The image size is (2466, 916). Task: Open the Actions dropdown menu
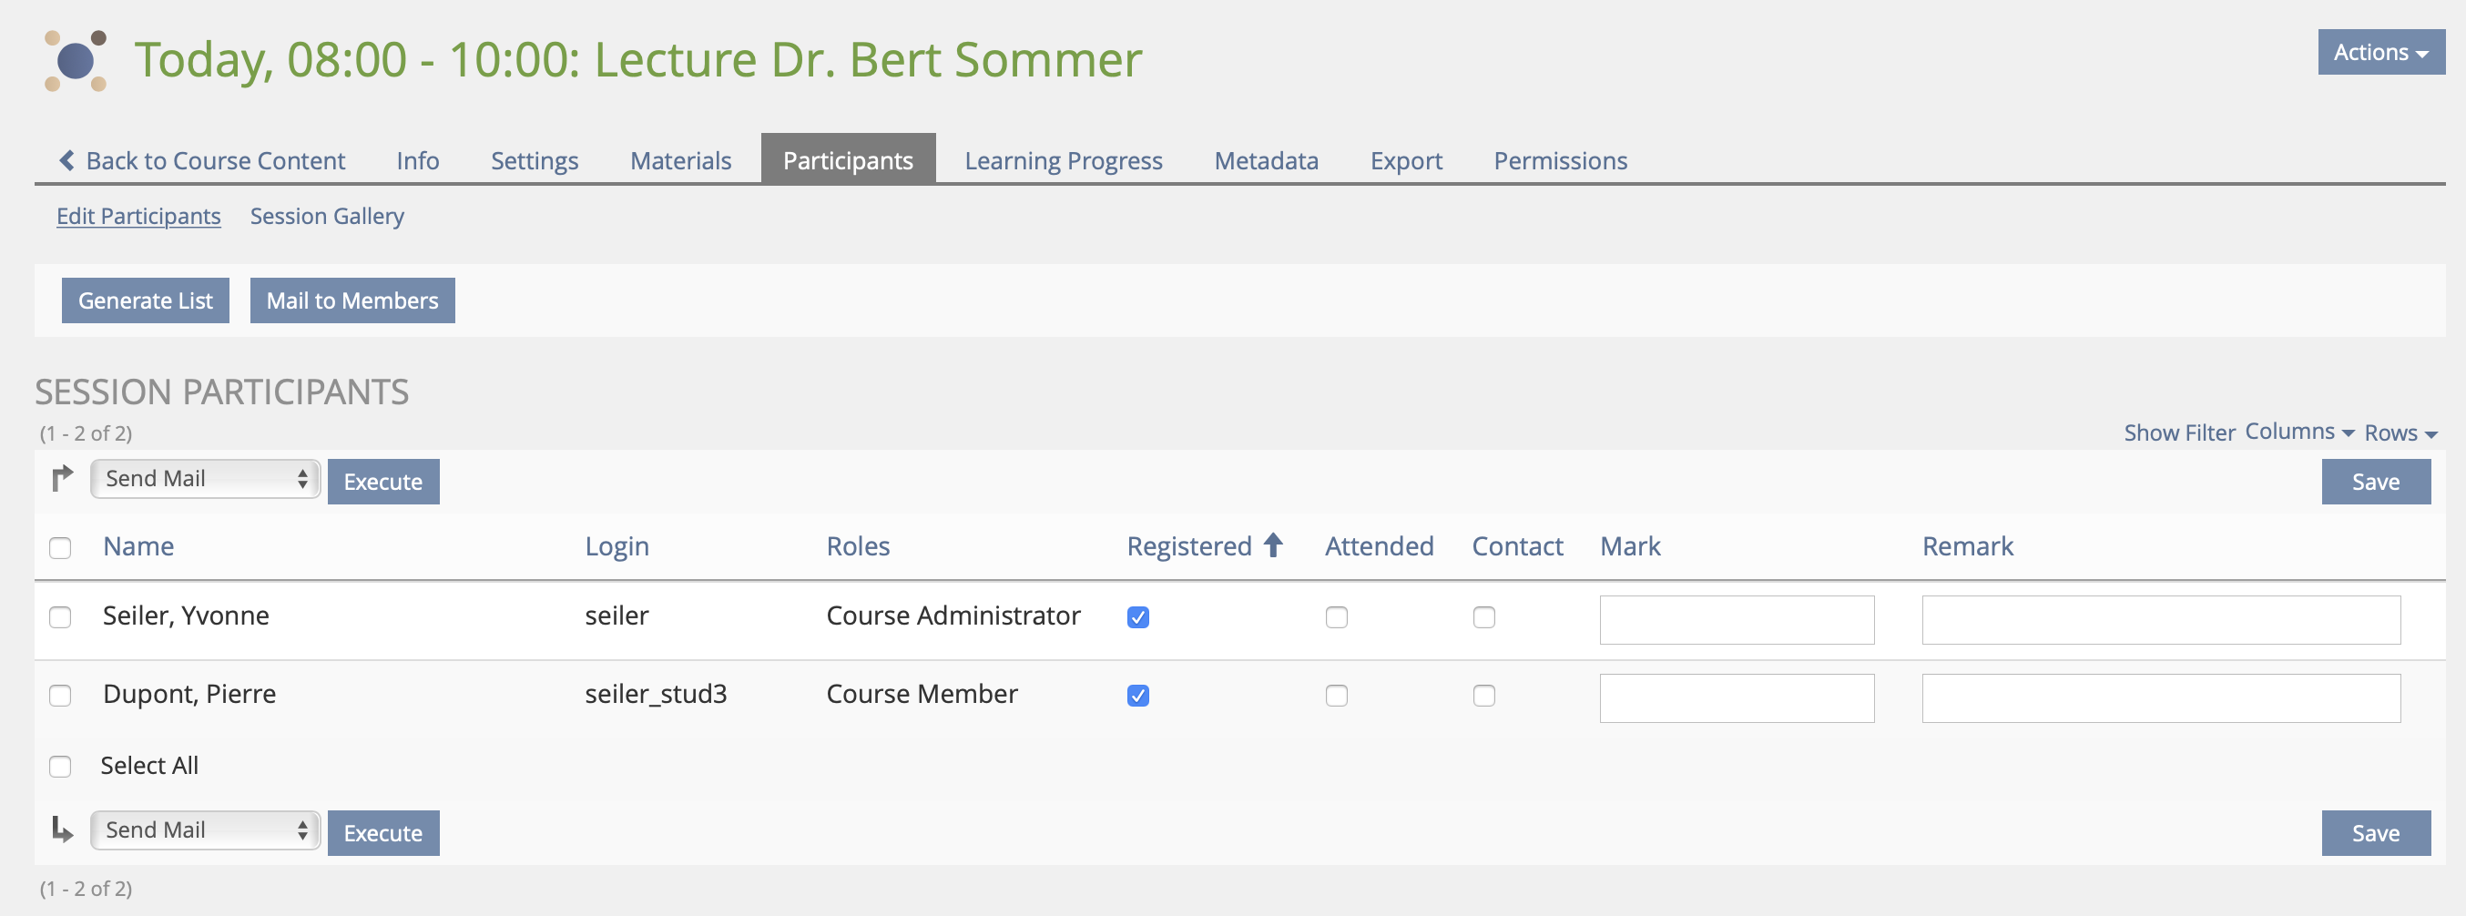pyautogui.click(x=2379, y=53)
